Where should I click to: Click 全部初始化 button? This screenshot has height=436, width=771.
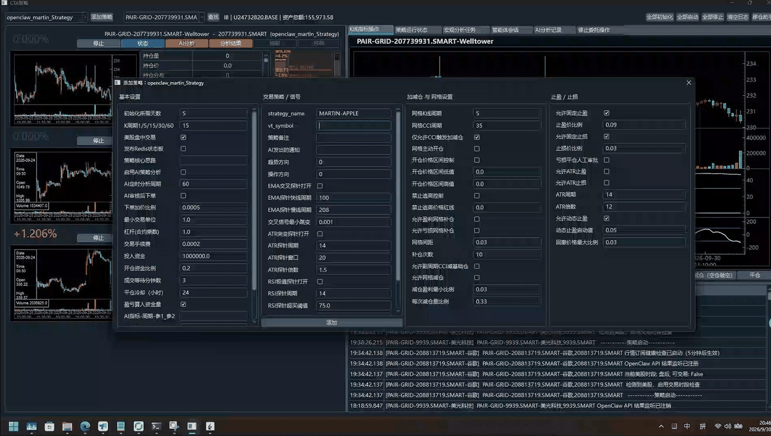[x=660, y=17]
